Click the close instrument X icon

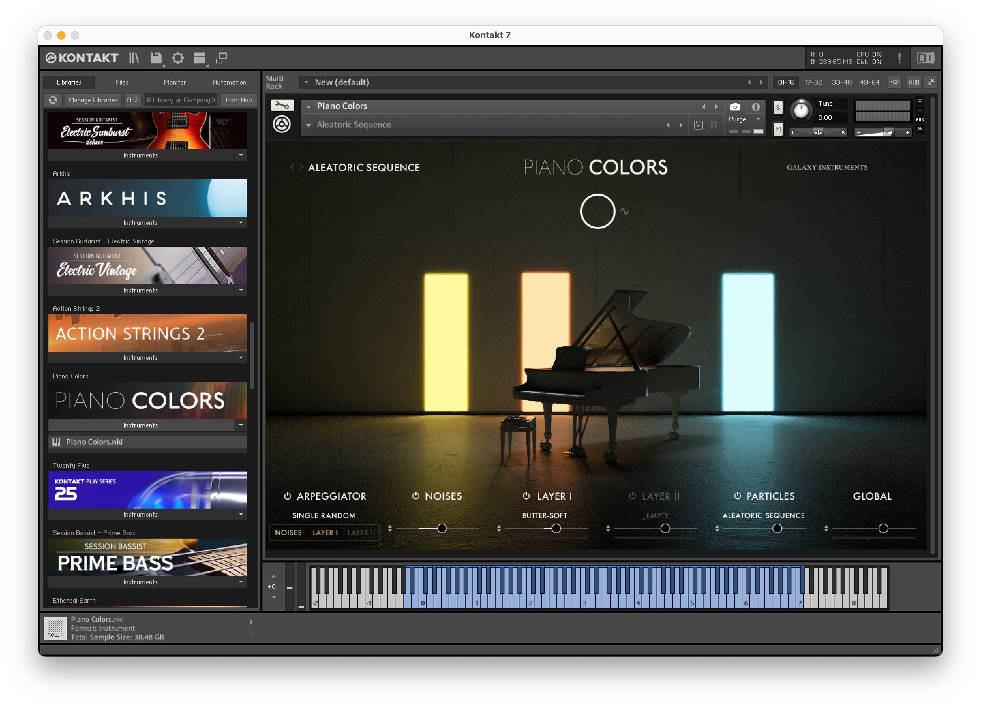[920, 100]
